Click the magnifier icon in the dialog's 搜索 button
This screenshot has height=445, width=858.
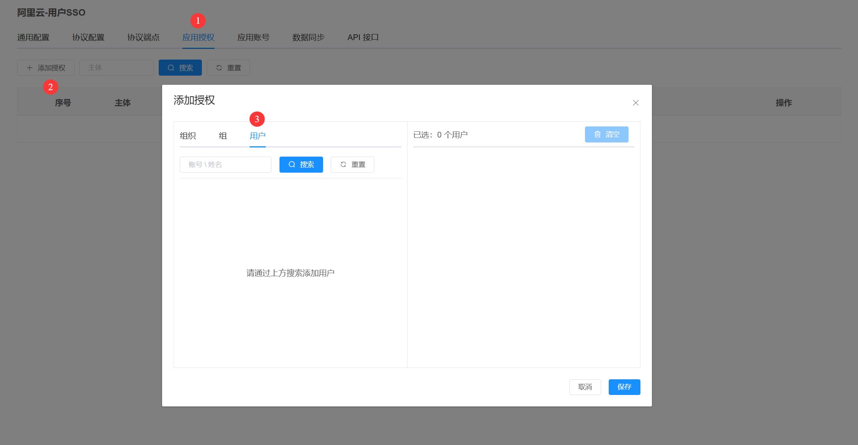pyautogui.click(x=292, y=165)
